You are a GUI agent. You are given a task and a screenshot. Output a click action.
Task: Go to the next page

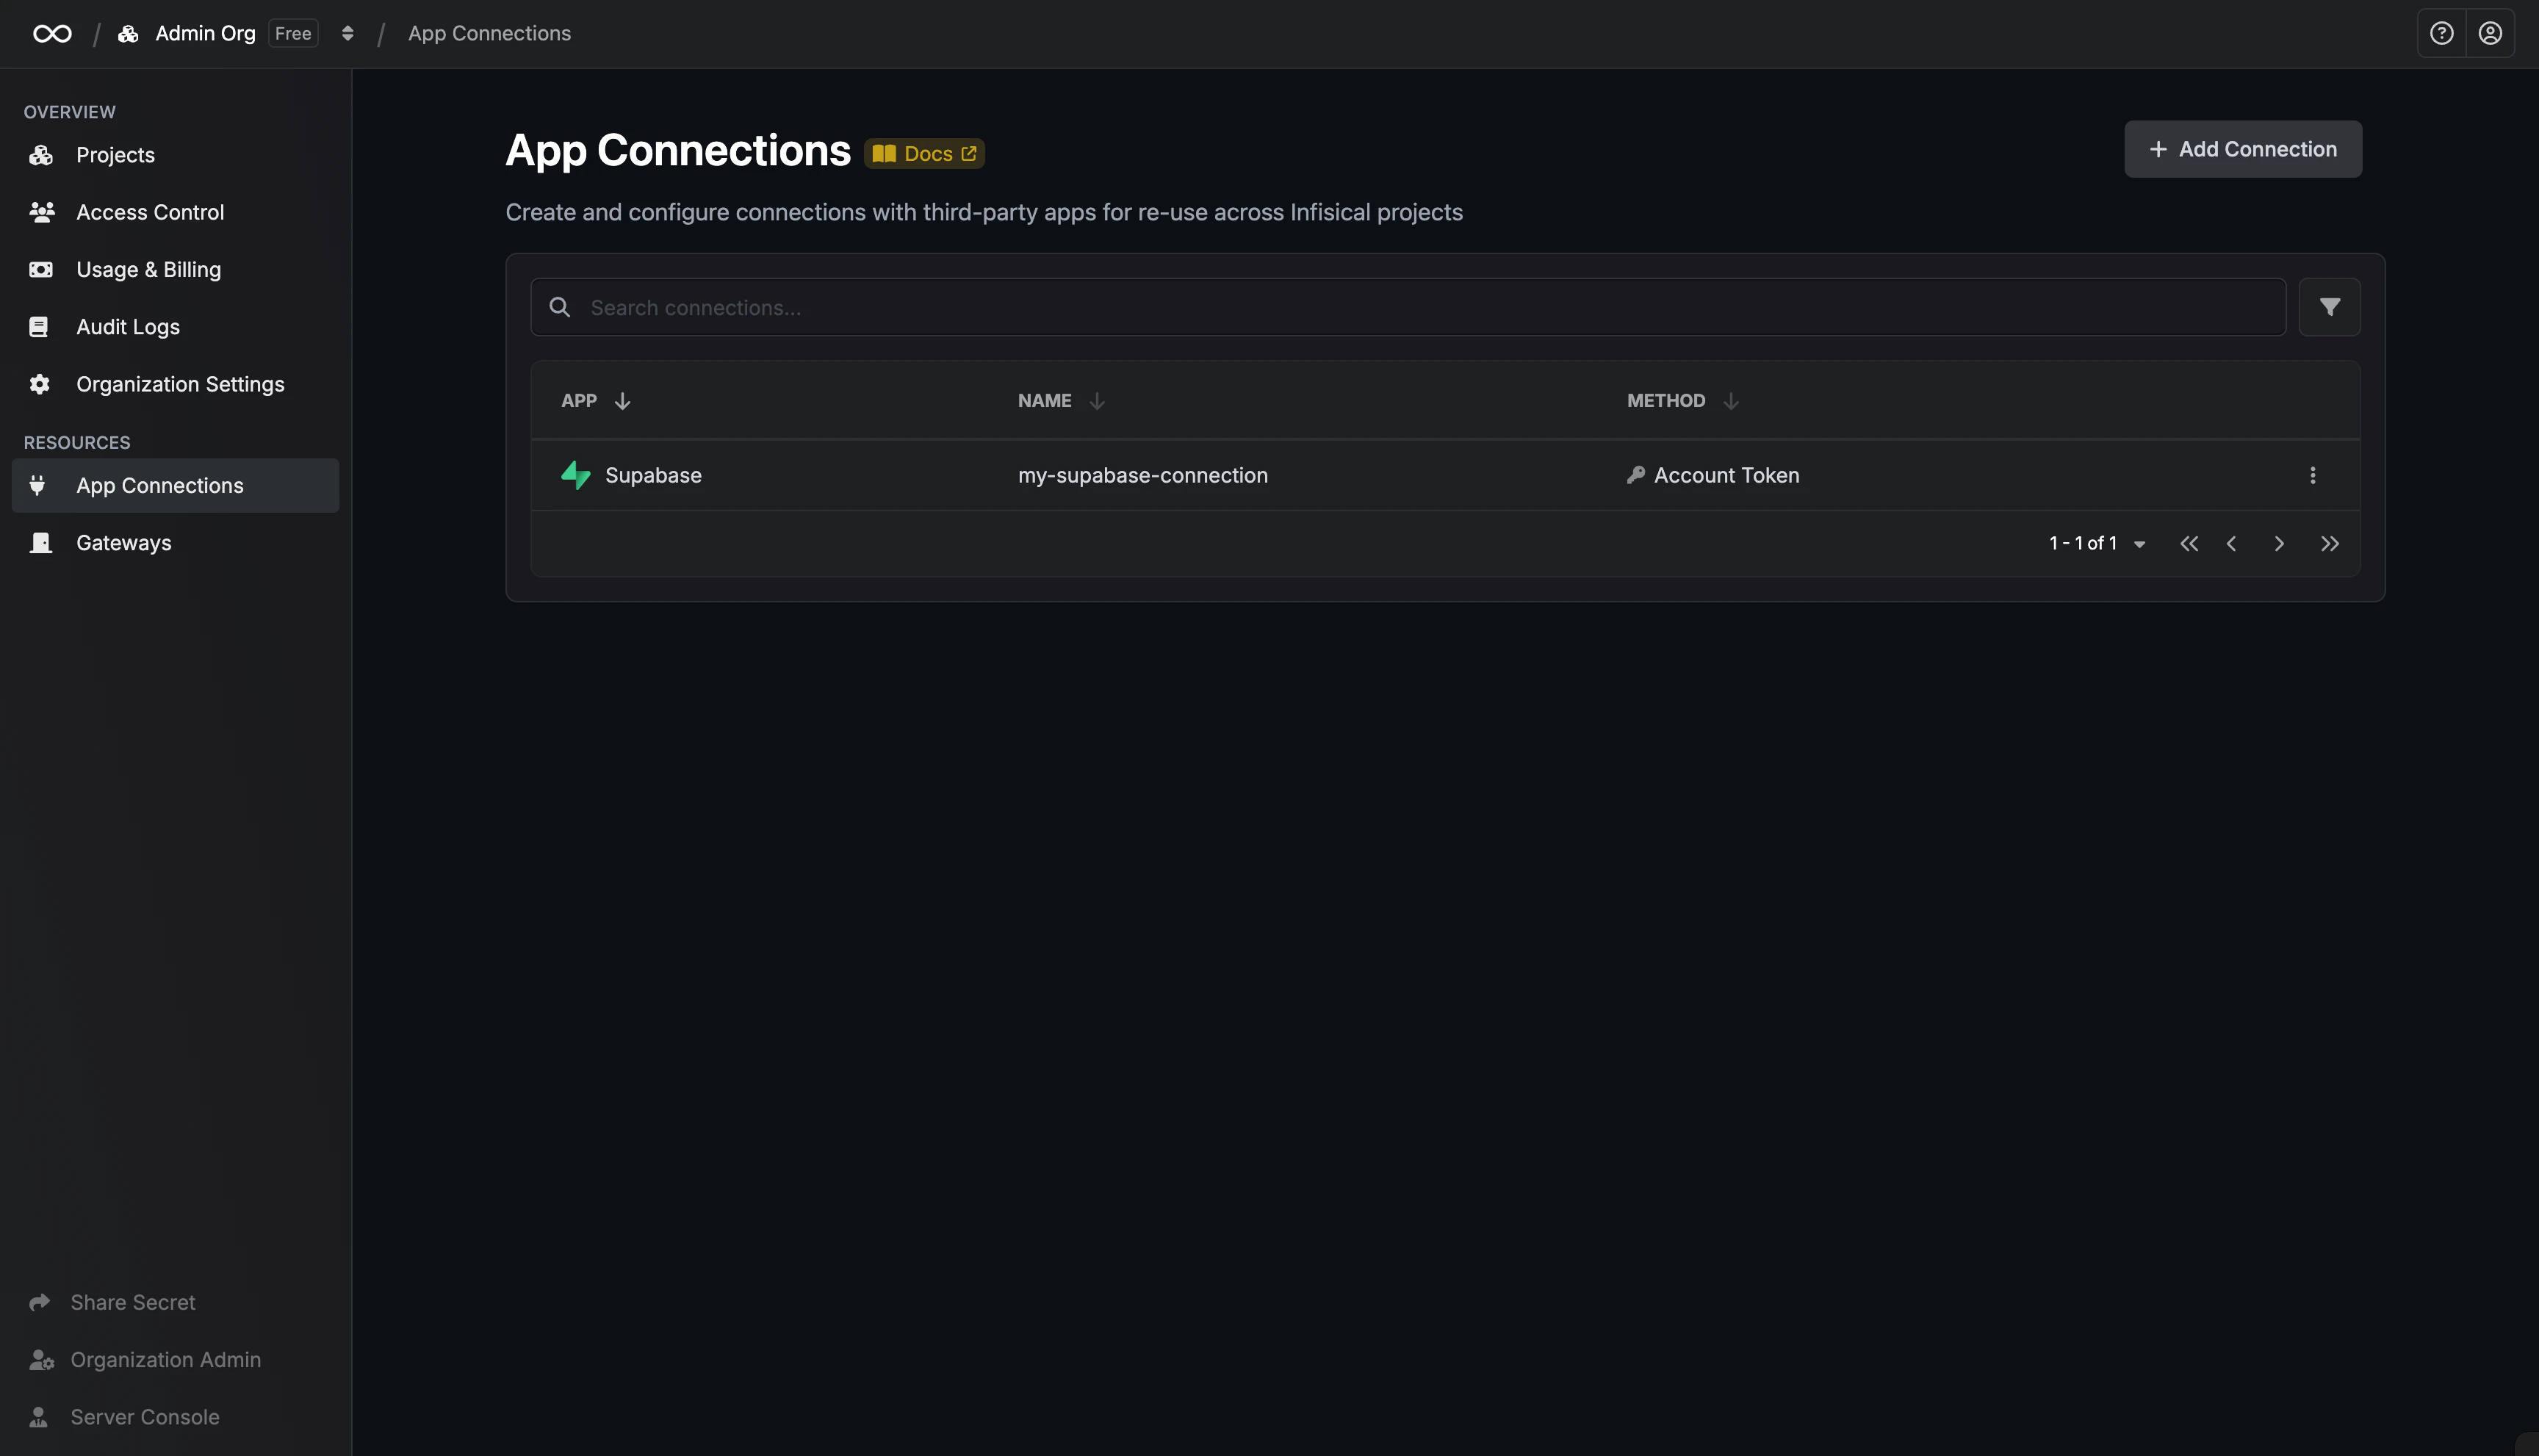(x=2279, y=543)
